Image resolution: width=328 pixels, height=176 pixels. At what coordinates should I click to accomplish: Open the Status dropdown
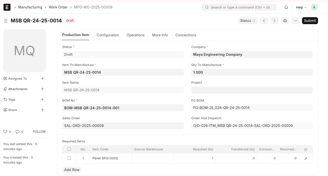click(248, 21)
